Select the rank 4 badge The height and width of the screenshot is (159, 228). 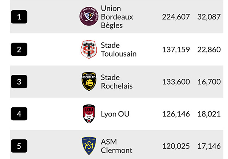19,114
